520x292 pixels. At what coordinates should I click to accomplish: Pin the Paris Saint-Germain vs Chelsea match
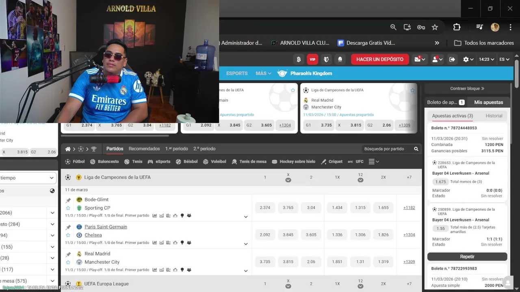(68, 227)
